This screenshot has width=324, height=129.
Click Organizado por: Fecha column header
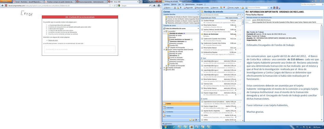(208, 18)
